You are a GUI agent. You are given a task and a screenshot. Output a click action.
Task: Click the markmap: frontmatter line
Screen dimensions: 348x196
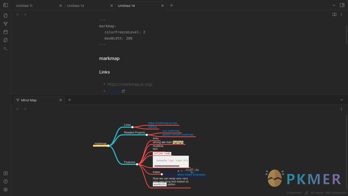pyautogui.click(x=108, y=26)
